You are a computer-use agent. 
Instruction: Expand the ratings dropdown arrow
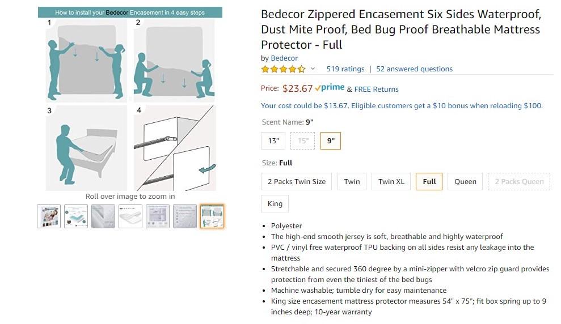tap(313, 69)
